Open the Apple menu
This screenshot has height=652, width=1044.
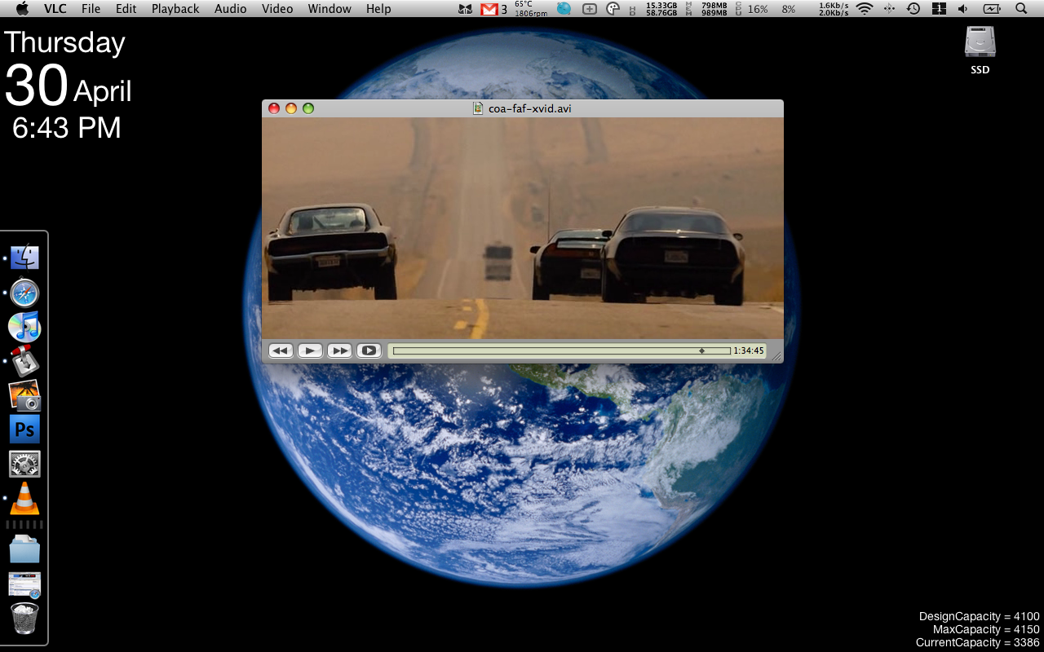coord(22,9)
